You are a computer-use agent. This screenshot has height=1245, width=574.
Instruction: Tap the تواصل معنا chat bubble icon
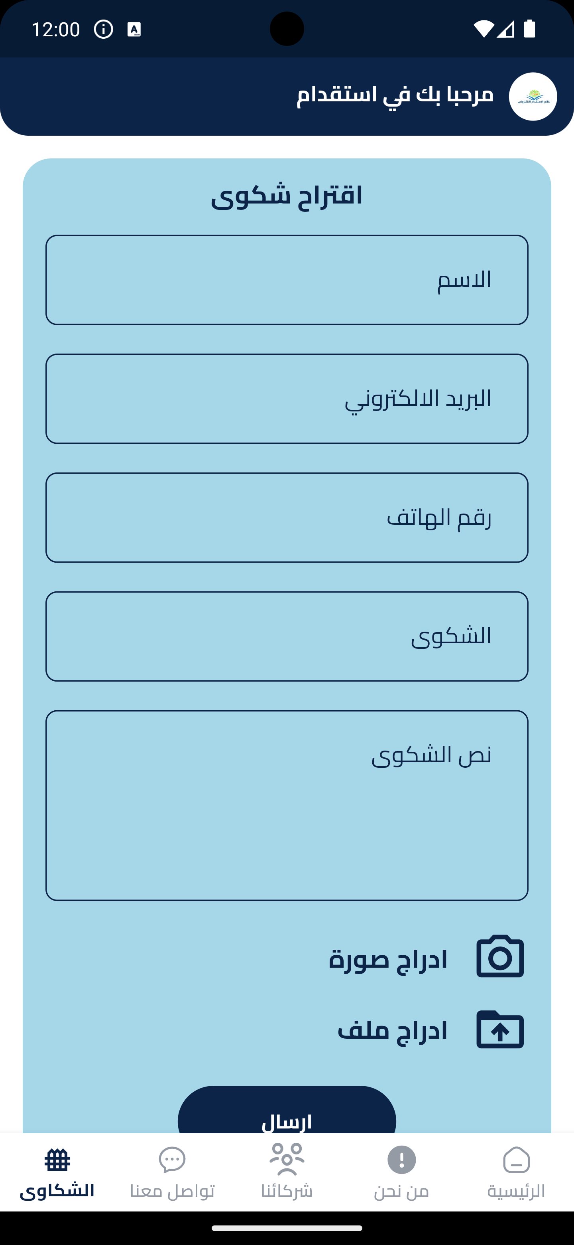tap(172, 1160)
